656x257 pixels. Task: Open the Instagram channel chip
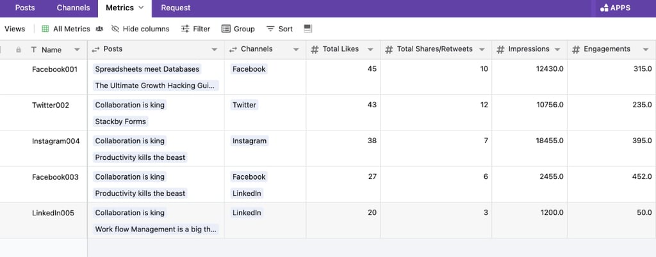pos(249,141)
